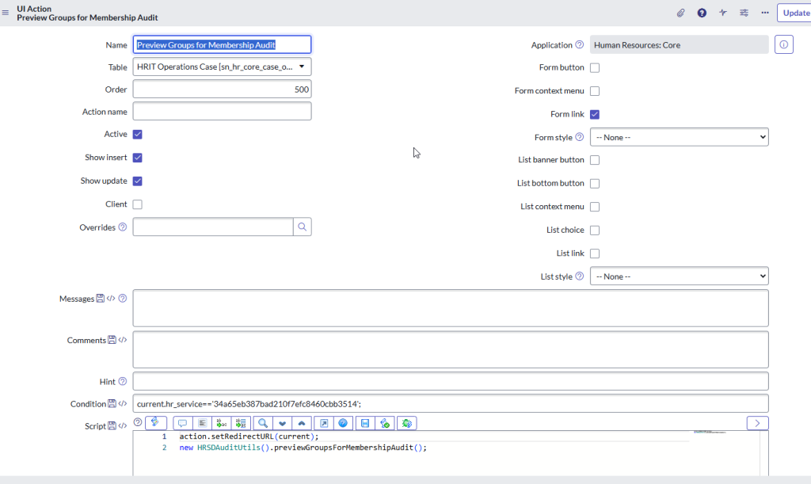Viewport: 811px width, 484px height.
Task: Click the search icon in script toolbar
Action: click(263, 423)
